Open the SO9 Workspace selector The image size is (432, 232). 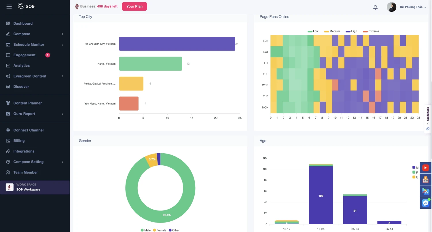(x=35, y=187)
